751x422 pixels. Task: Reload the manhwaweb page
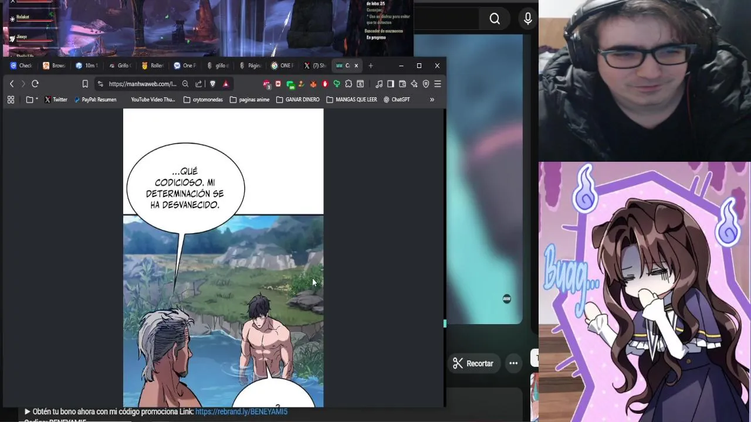pyautogui.click(x=35, y=84)
